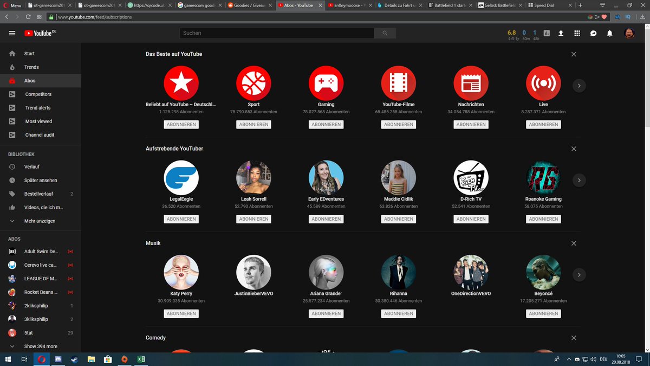650x366 pixels.
Task: Go to Start in the sidebar
Action: pyautogui.click(x=41, y=54)
